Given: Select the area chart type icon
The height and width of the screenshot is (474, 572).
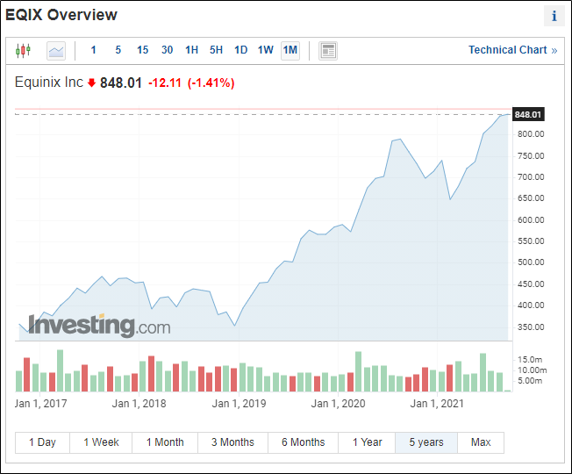Looking at the screenshot, I should point(56,51).
